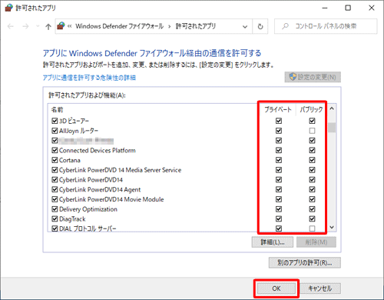Click list scrollbar down arrow
Image resolution: width=384 pixels, height=300 pixels.
point(332,227)
